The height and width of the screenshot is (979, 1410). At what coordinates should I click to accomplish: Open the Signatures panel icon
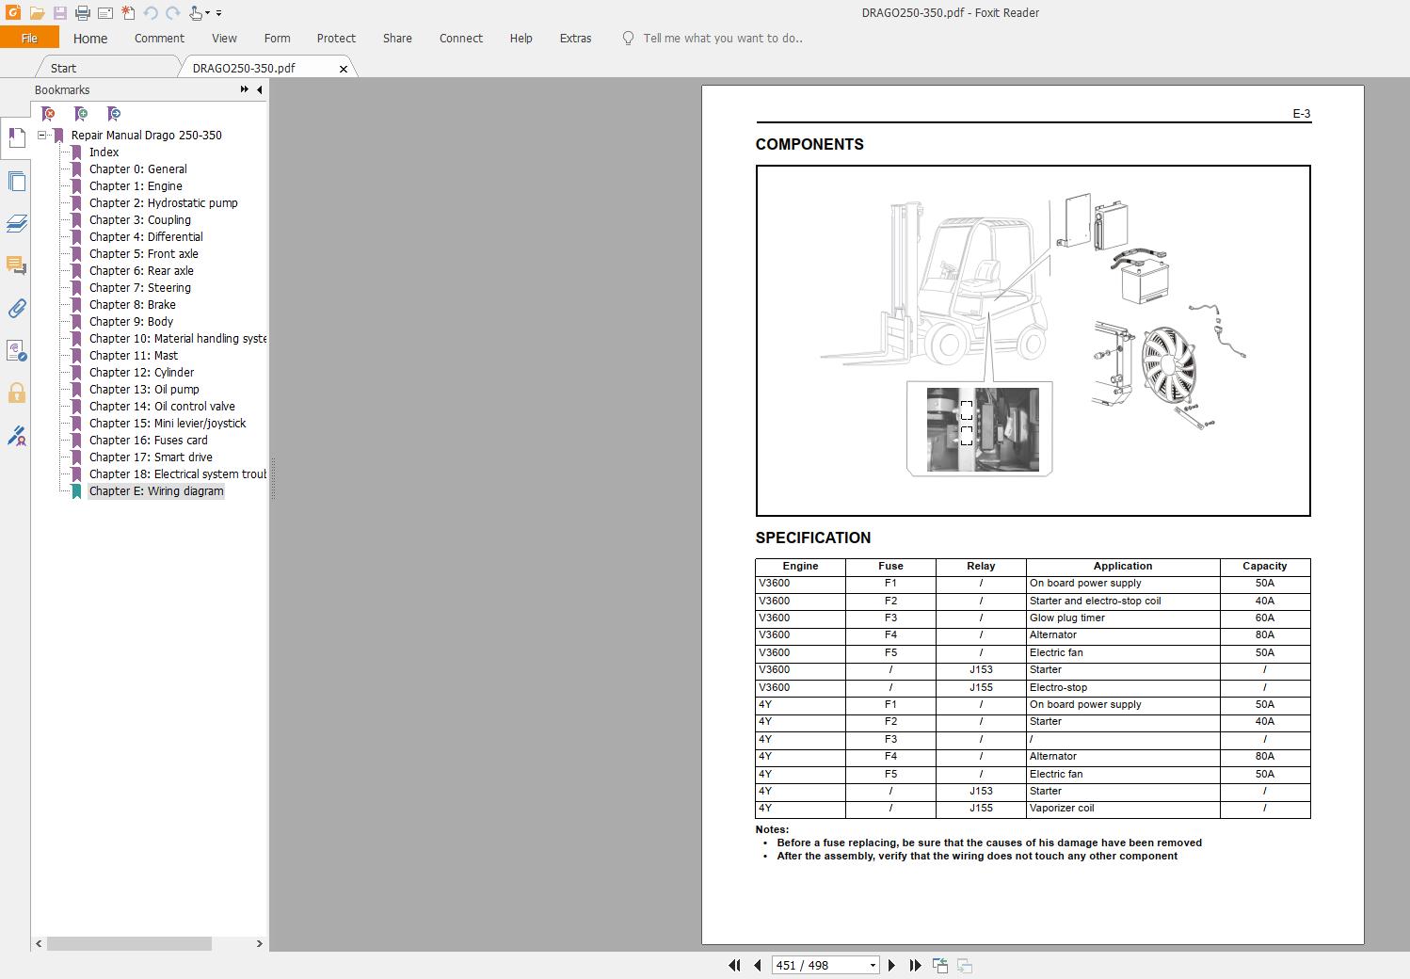(16, 351)
